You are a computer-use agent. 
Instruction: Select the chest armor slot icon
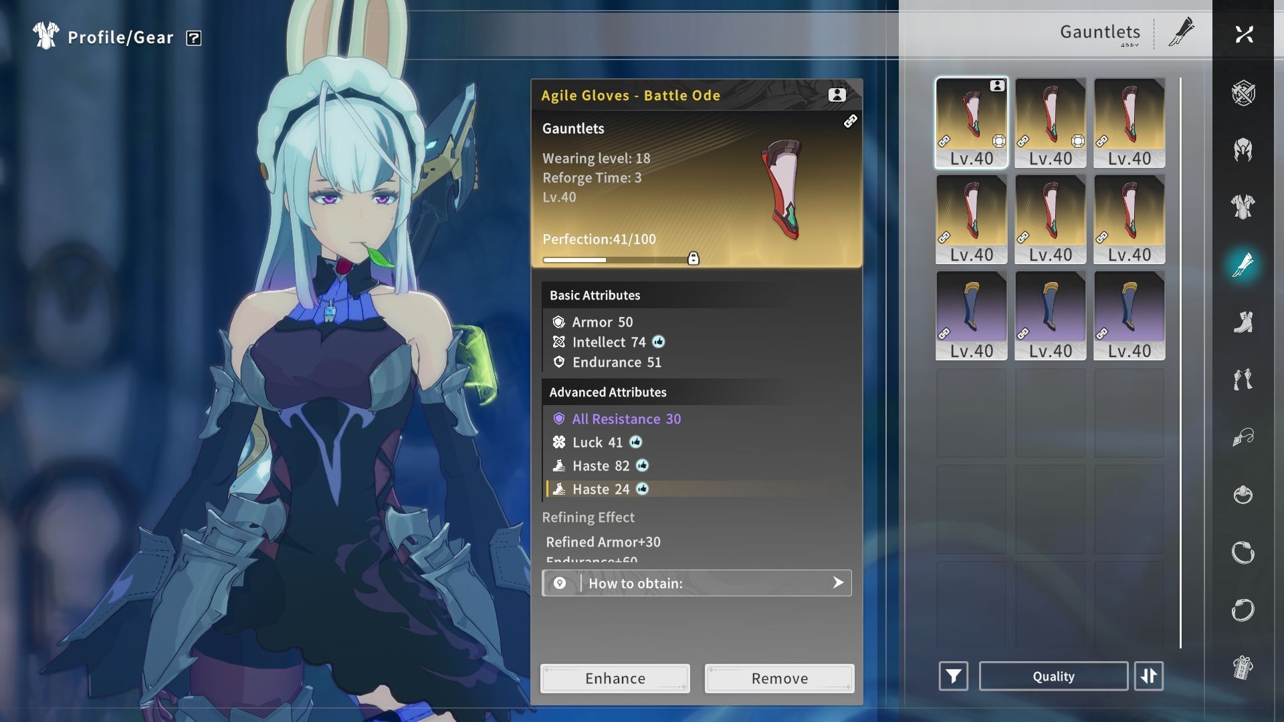pyautogui.click(x=1243, y=207)
